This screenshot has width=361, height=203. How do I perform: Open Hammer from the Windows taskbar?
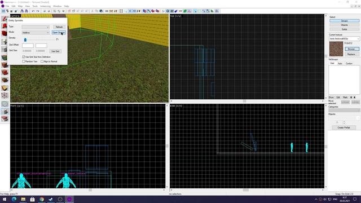click(69, 199)
